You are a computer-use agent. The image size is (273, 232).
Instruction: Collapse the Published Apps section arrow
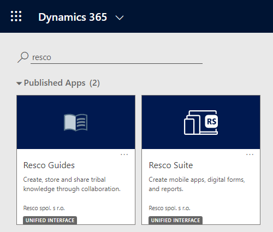19,84
